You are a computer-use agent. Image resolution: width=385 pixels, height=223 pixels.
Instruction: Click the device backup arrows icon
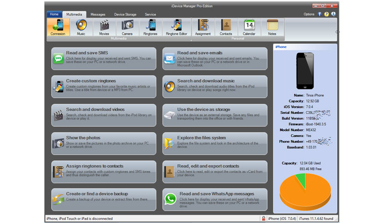point(58,199)
